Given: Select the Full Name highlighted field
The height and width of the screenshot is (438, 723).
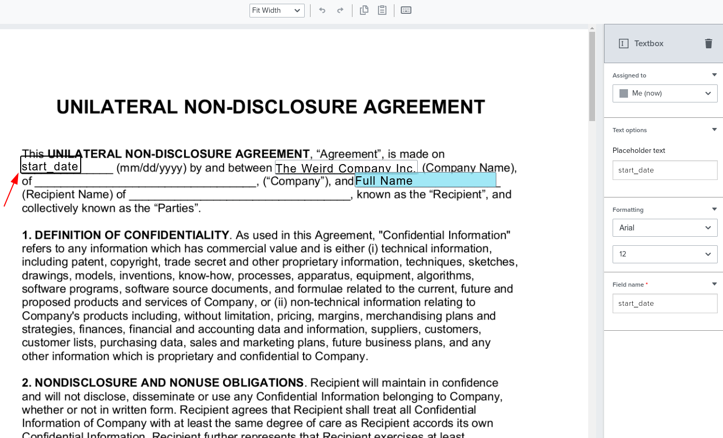Looking at the screenshot, I should (426, 180).
